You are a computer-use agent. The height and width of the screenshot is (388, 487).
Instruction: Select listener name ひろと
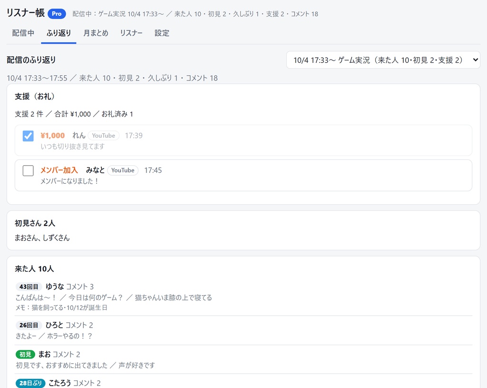click(x=54, y=325)
